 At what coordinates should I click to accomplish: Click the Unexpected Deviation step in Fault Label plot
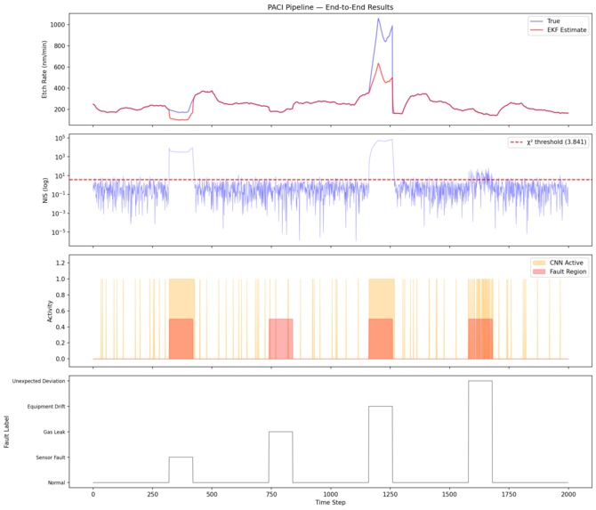(480, 381)
